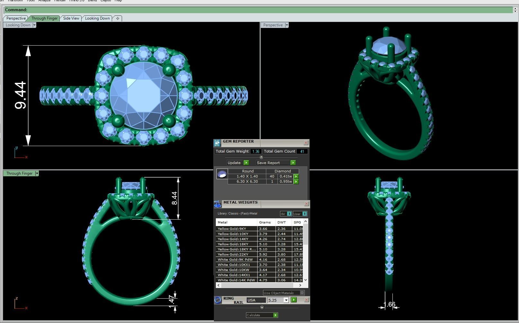Close the Gem Reporter panel

pos(306,143)
